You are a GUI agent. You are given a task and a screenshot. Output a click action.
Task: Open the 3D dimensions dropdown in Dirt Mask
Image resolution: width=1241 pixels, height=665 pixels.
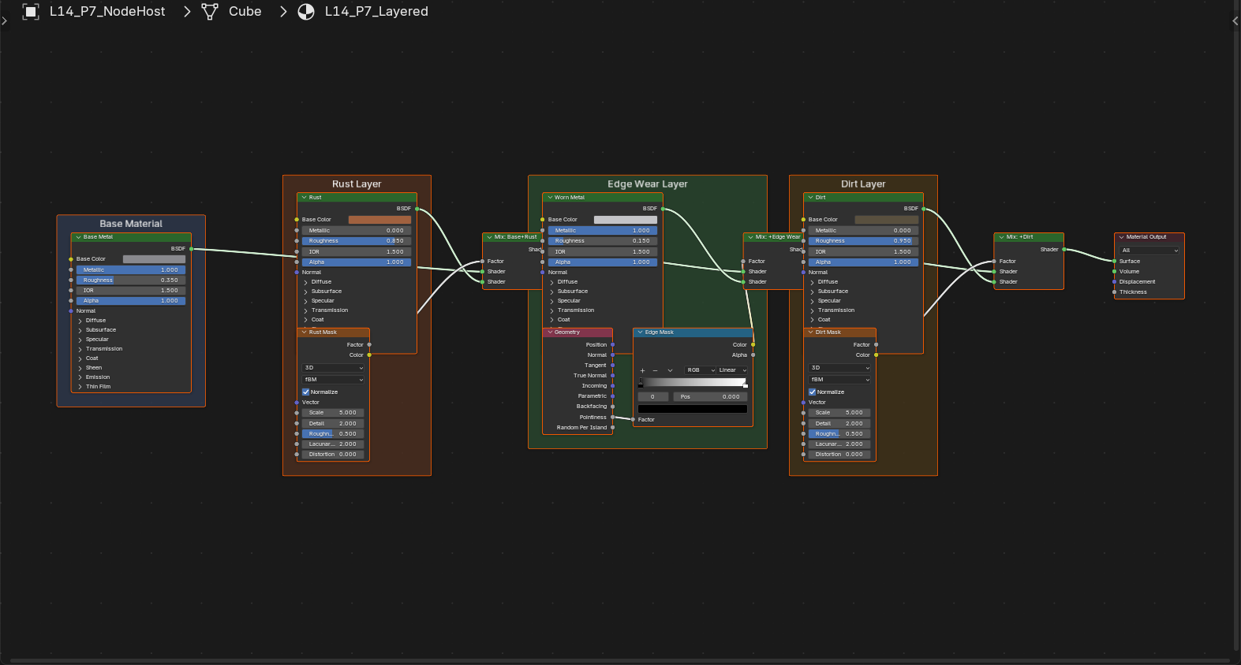840,368
